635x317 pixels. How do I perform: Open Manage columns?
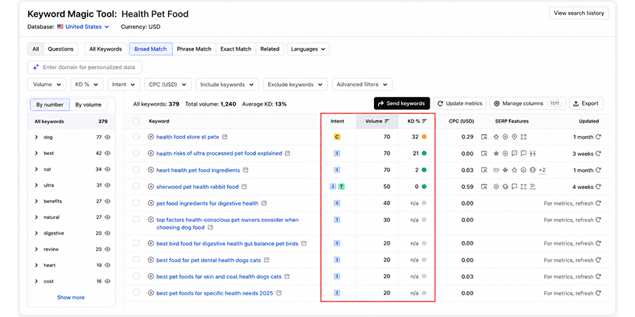click(527, 104)
